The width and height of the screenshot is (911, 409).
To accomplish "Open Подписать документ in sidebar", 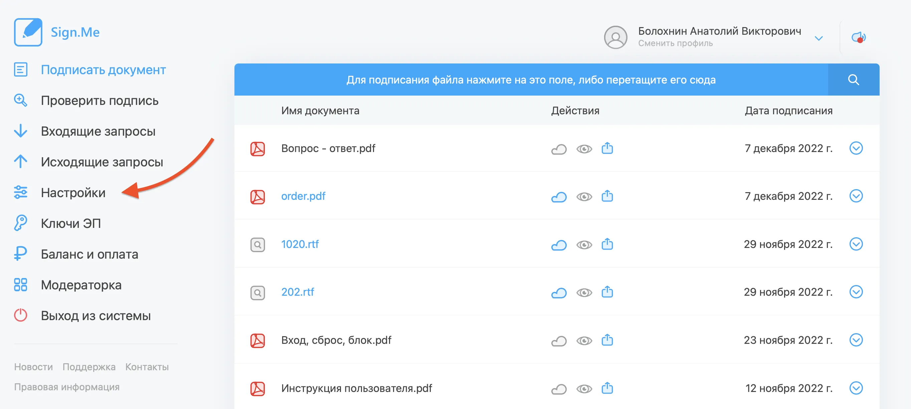I will point(103,70).
